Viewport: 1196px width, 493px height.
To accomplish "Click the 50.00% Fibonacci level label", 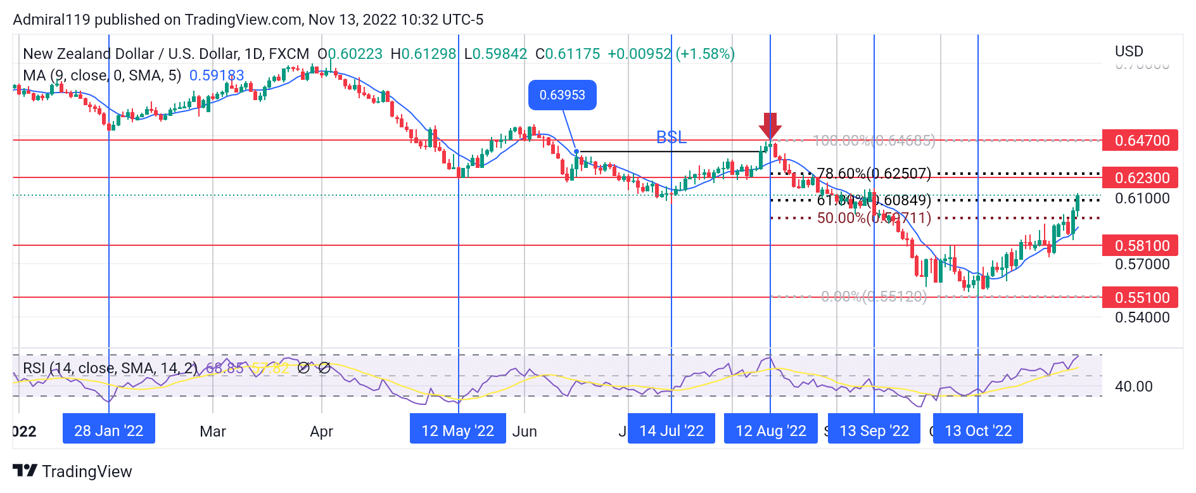I will click(x=874, y=218).
